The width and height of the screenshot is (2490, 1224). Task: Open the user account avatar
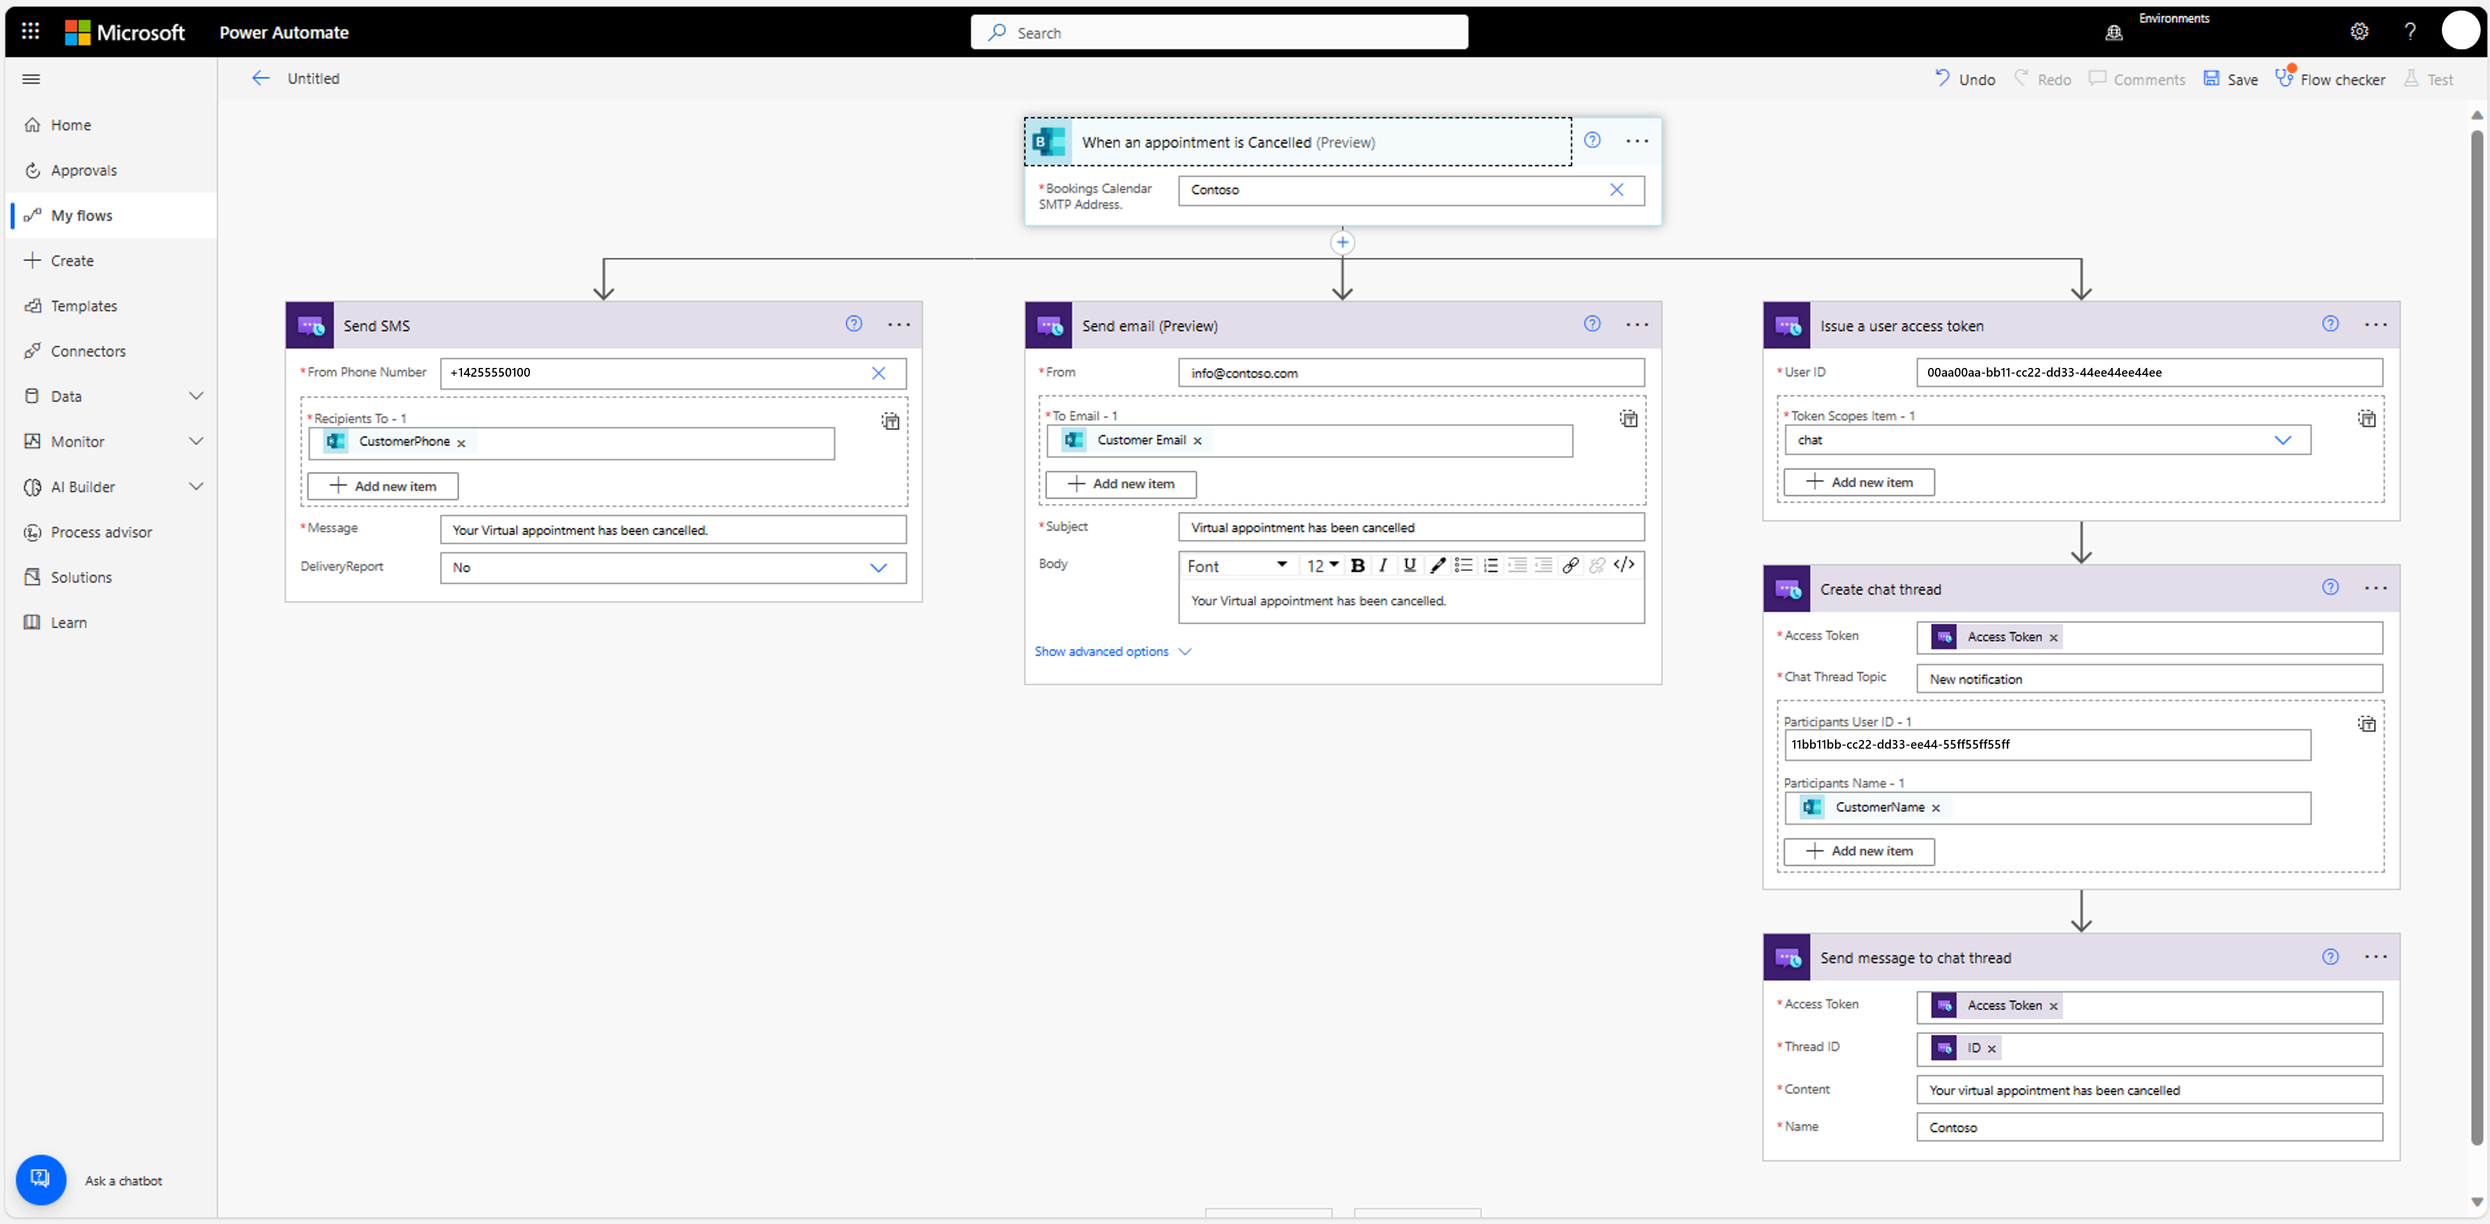click(2461, 31)
